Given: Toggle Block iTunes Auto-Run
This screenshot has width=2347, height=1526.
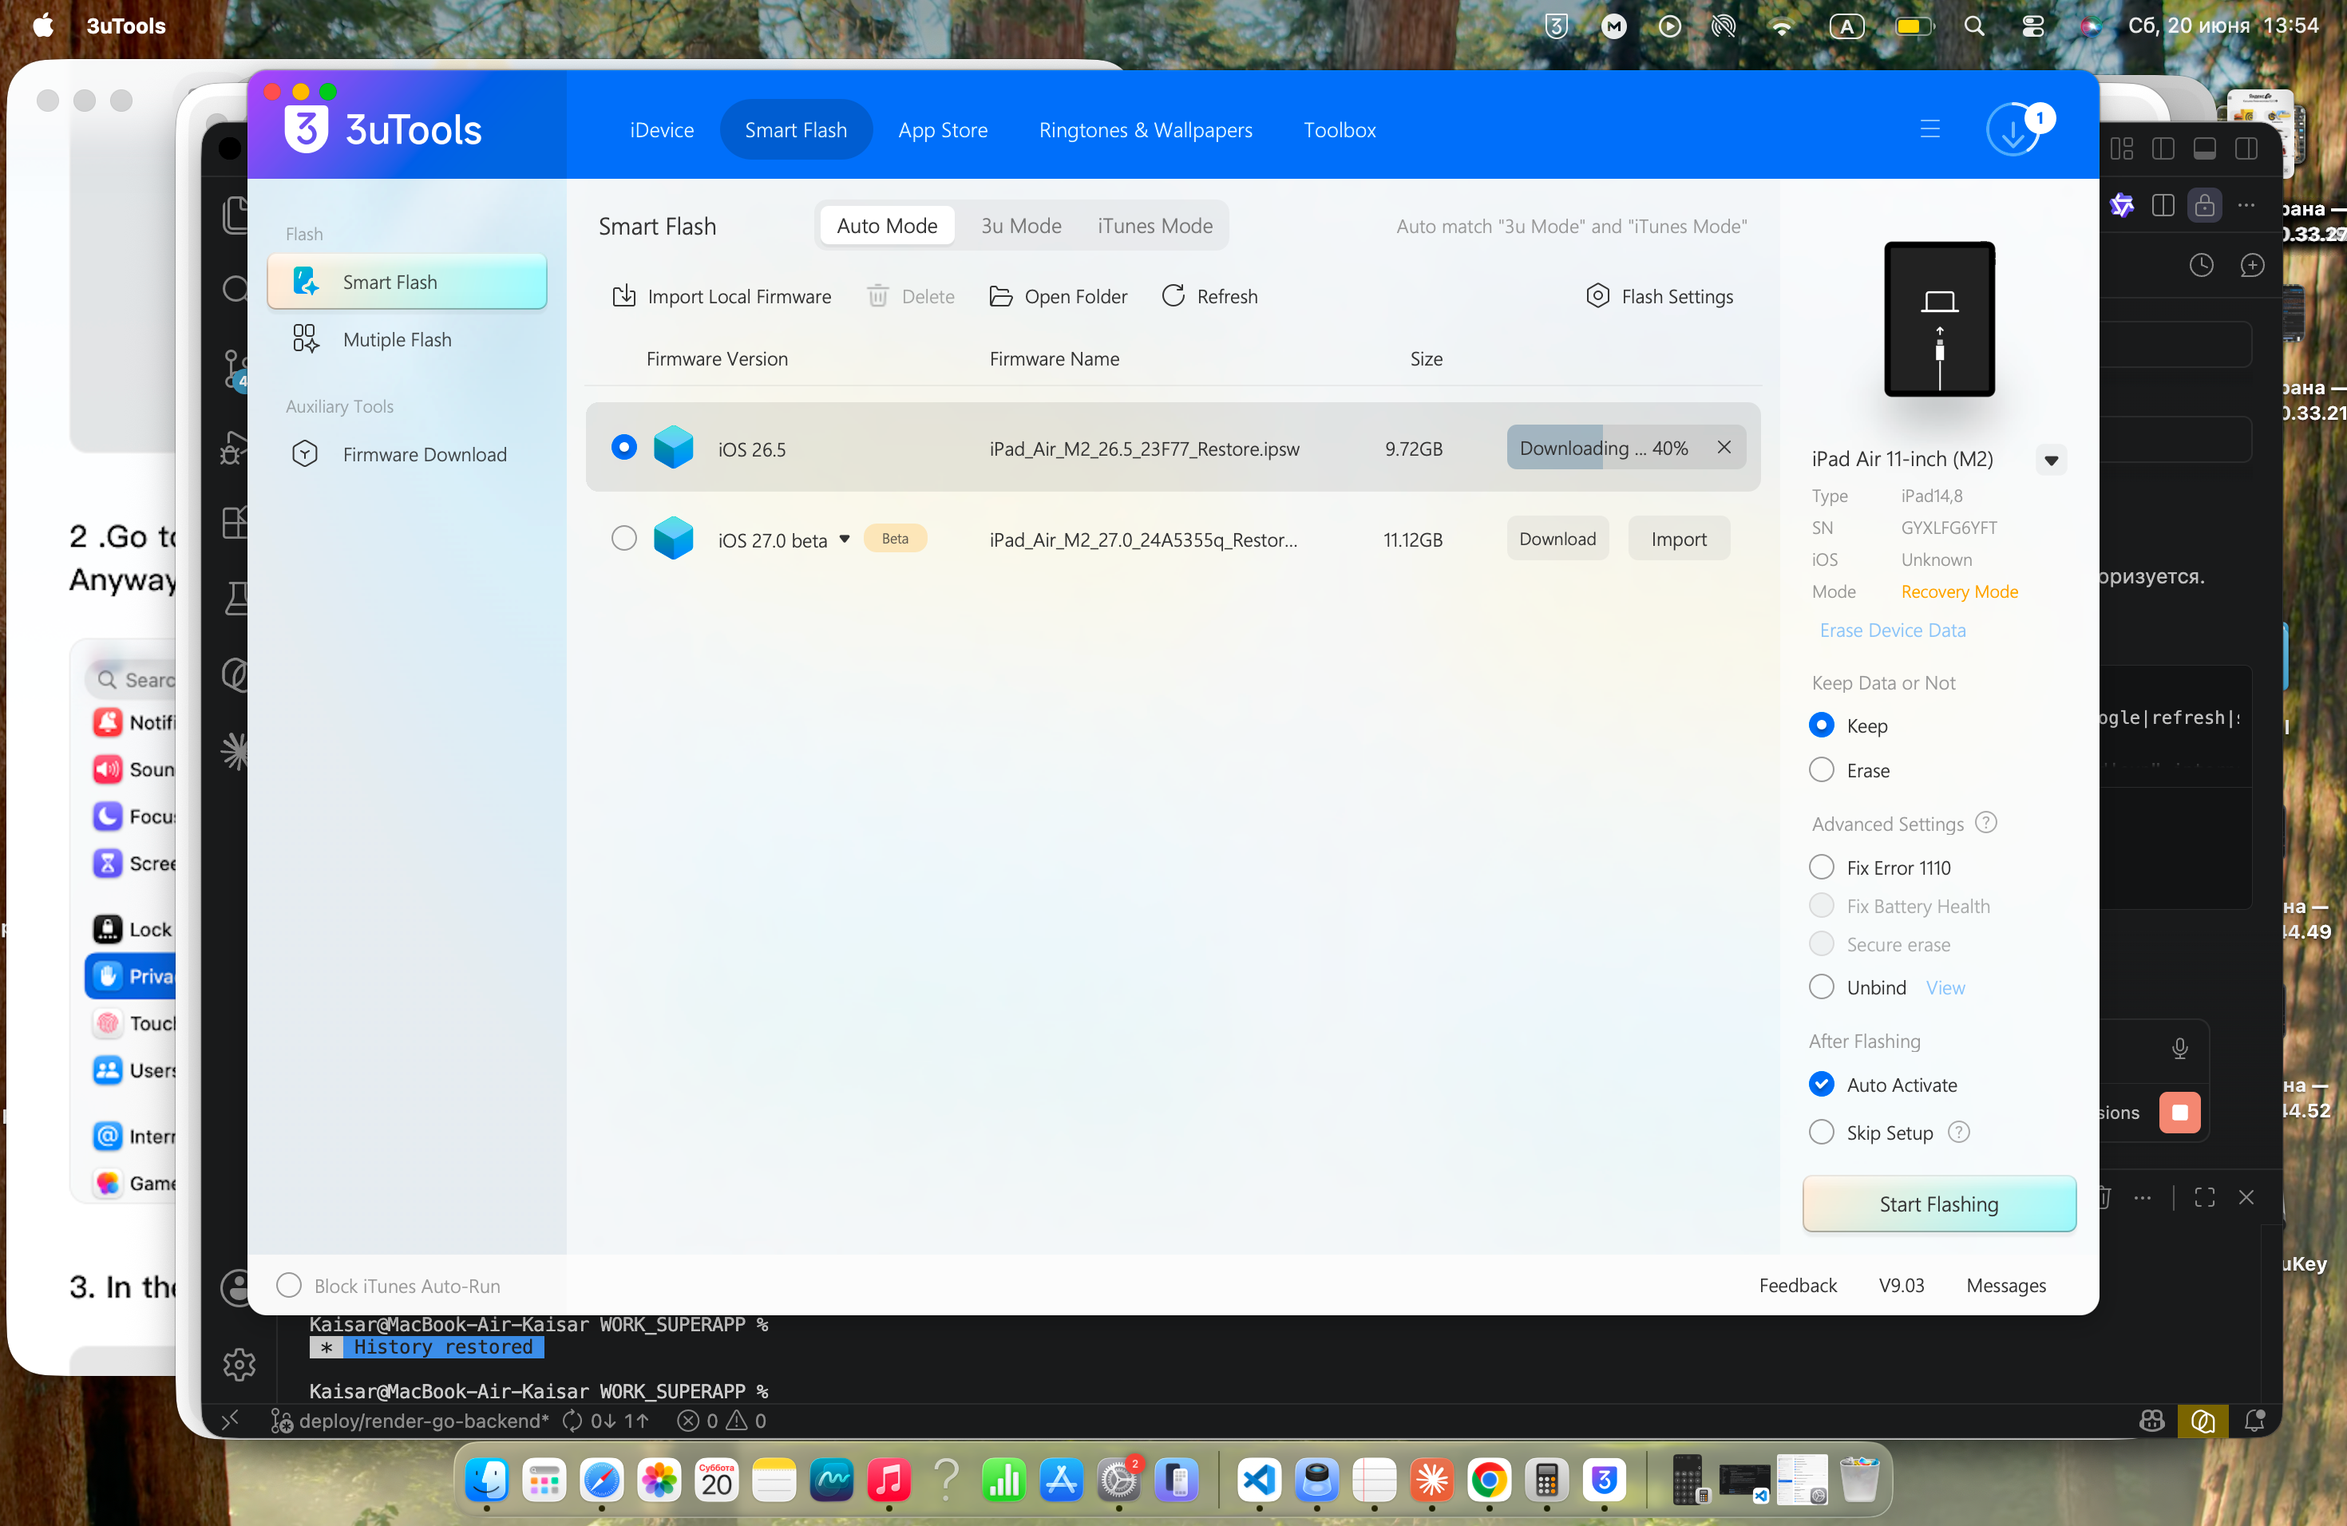Looking at the screenshot, I should pos(289,1284).
